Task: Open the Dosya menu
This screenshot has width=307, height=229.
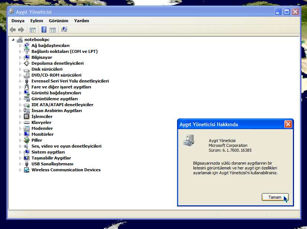Action: [18, 21]
